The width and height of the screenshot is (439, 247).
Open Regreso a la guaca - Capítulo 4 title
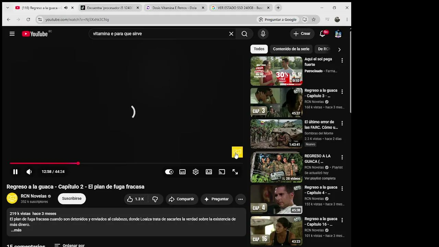321,190
